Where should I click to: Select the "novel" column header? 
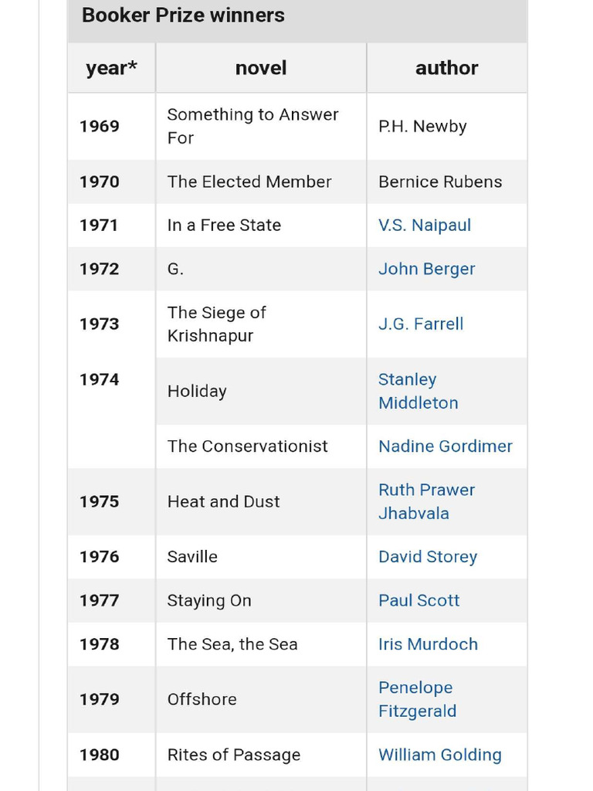[x=261, y=68]
